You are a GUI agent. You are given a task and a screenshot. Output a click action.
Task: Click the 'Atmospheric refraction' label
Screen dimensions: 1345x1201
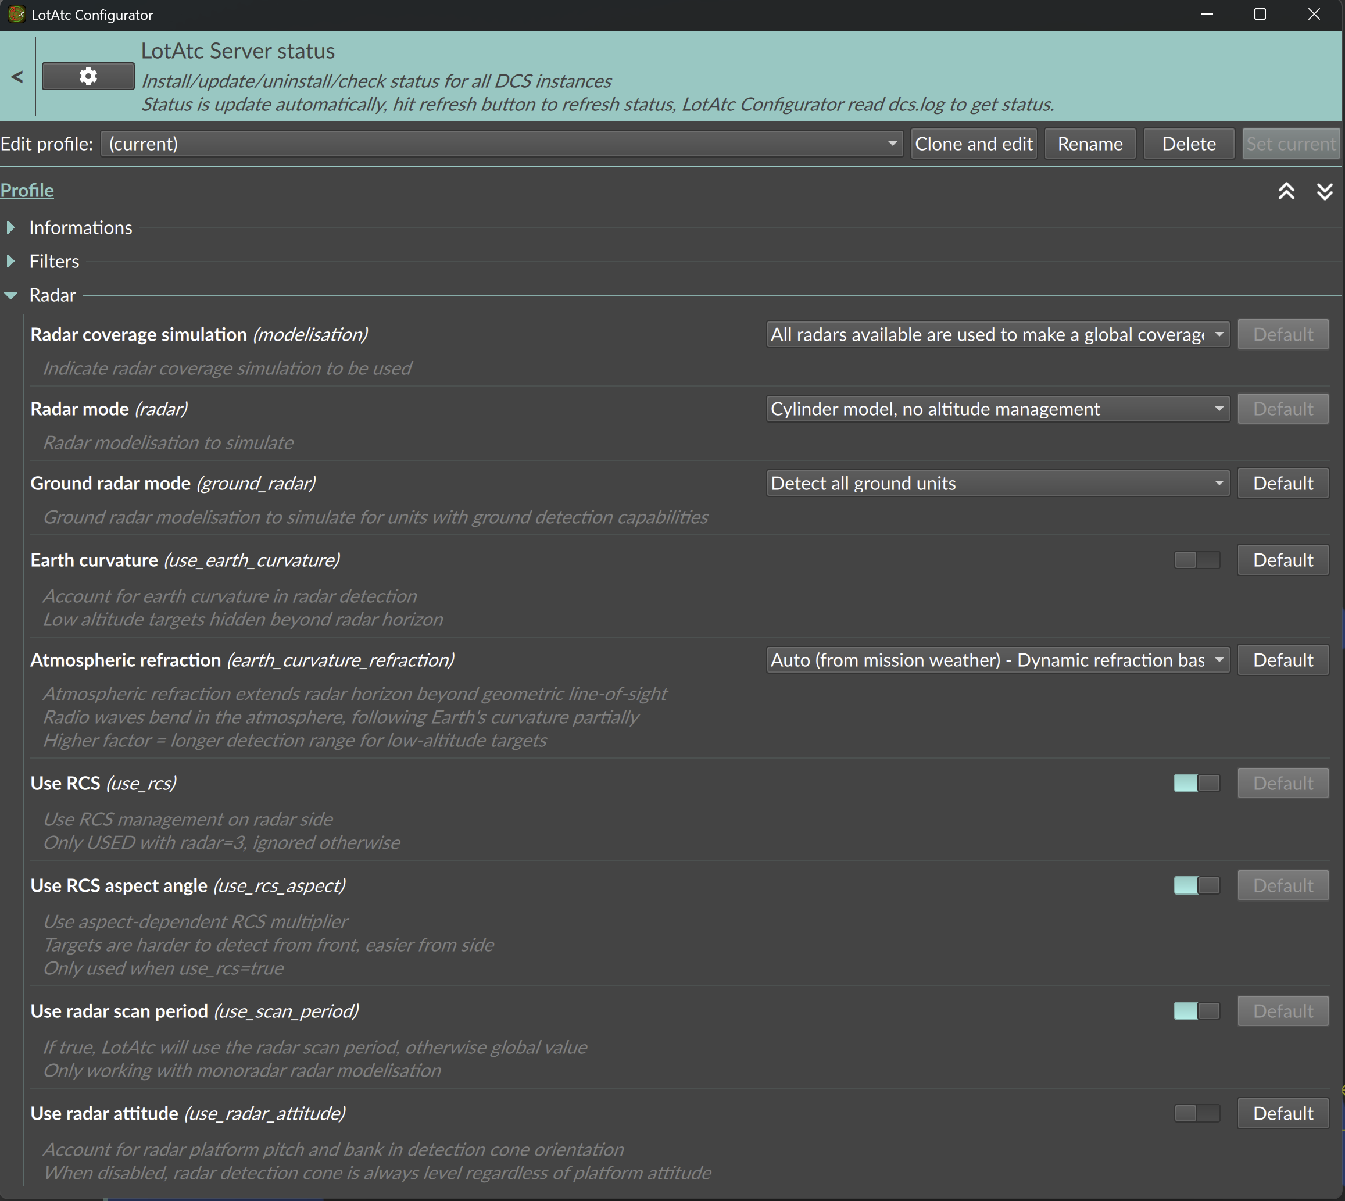tap(126, 660)
